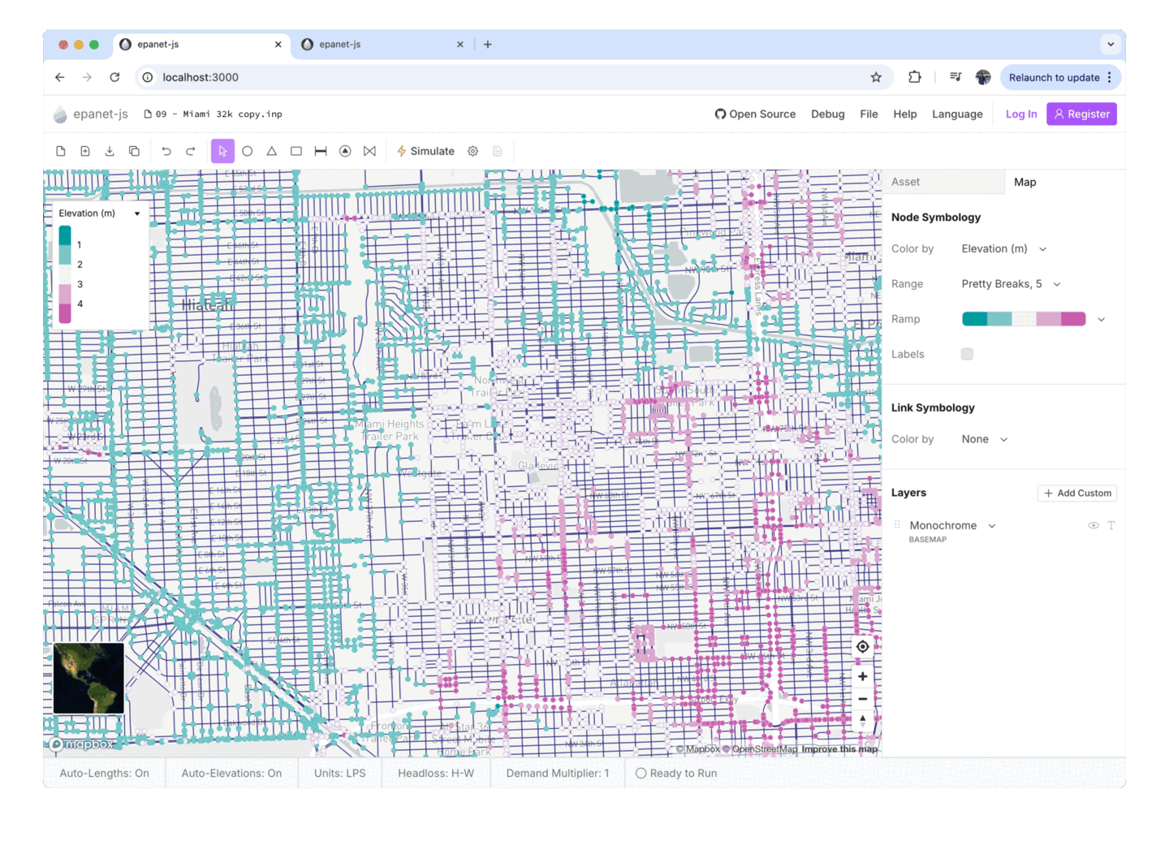Create a new project with the blank file icon
Image resolution: width=1169 pixels, height=845 pixels.
pyautogui.click(x=61, y=151)
